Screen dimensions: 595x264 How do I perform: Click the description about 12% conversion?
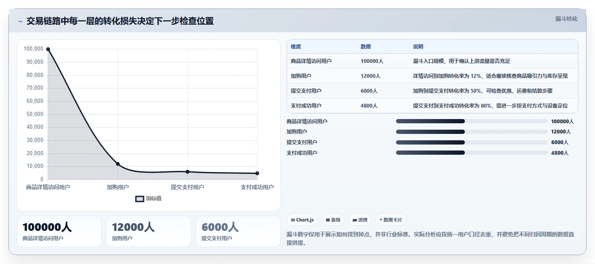point(490,76)
